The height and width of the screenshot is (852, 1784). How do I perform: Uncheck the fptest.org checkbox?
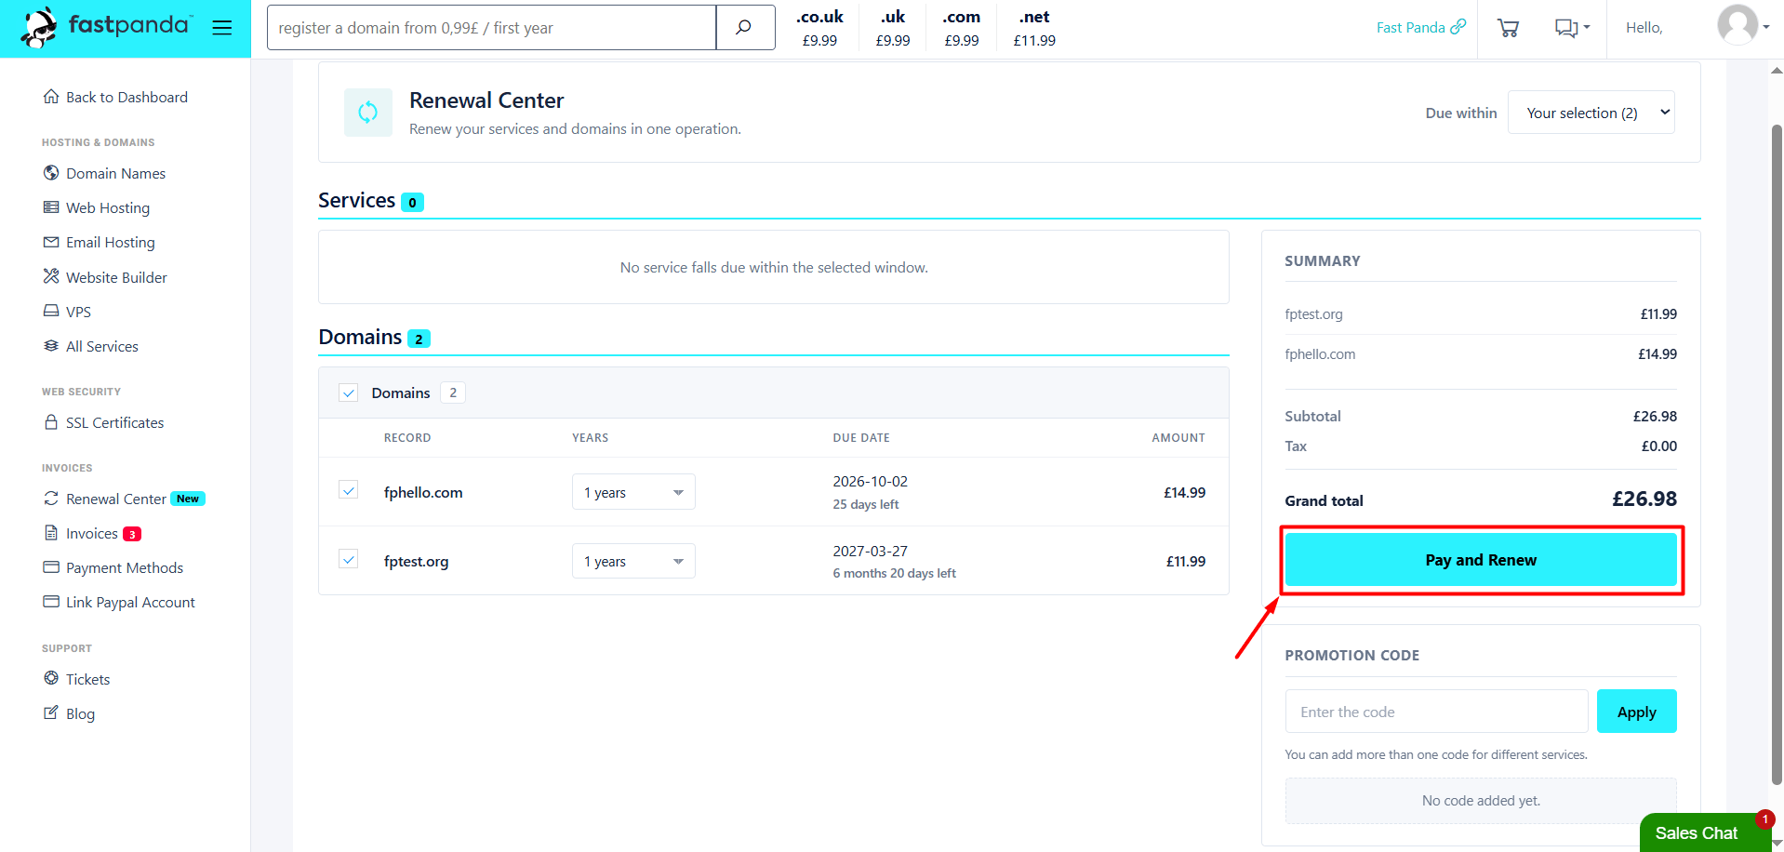point(349,559)
